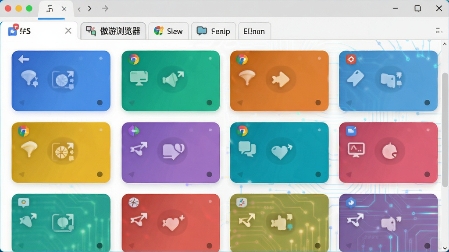Expand the corner triangle on the pink card
Viewport: 449px width, 252px height.
point(349,174)
